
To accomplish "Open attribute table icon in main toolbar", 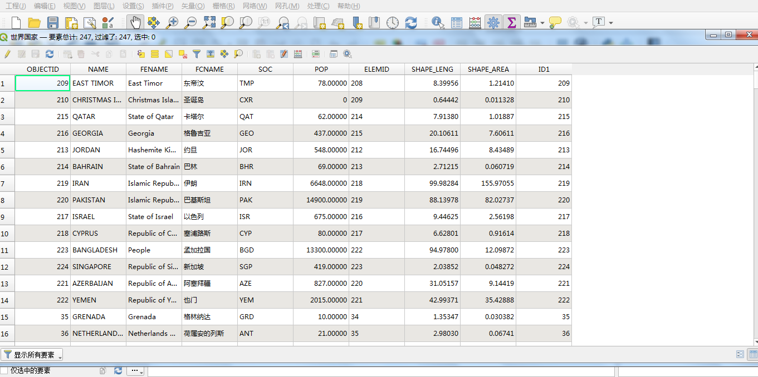I will [457, 23].
